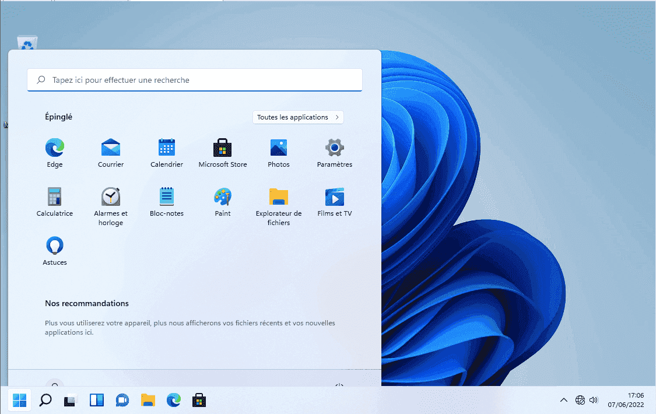
Task: Click the network globe tray icon
Action: [580, 400]
